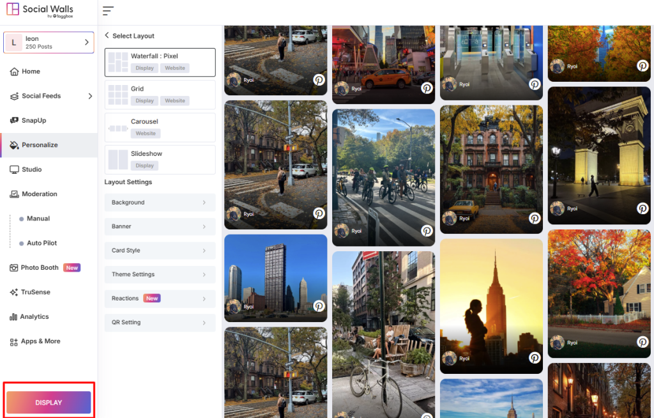Select Auto Pilot moderation
This screenshot has height=418, width=654.
42,243
